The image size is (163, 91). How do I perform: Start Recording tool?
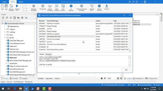coord(43,7)
